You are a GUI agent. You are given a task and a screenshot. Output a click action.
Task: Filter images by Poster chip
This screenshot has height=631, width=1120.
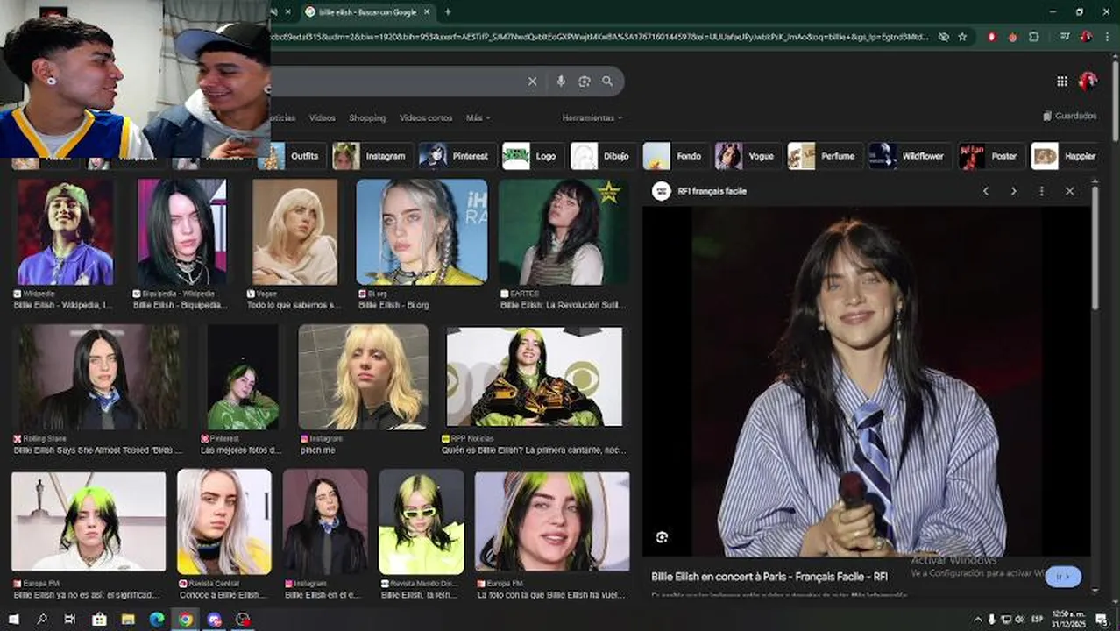tap(989, 156)
